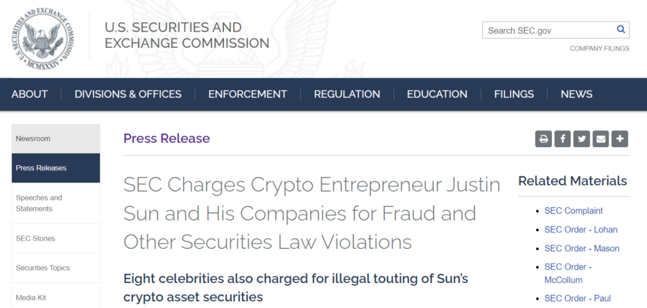This screenshot has width=647, height=308.
Task: Open the About menu
Action: tap(30, 94)
